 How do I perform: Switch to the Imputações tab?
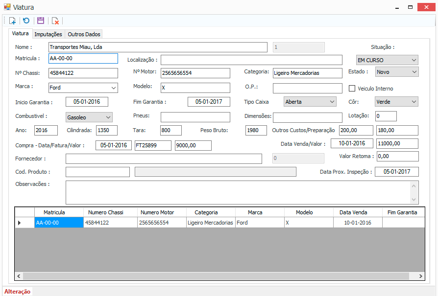click(x=49, y=34)
